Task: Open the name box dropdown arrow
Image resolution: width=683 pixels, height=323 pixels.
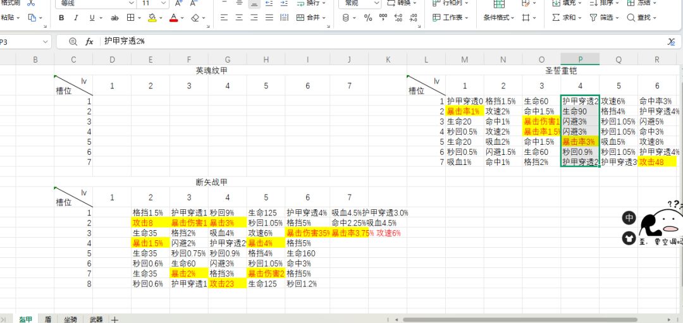Action: (46, 42)
